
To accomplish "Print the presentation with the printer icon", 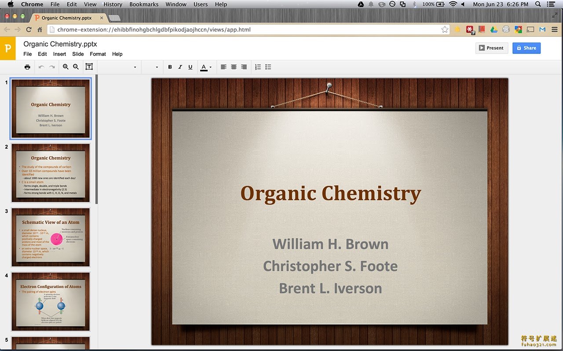I will pos(27,67).
